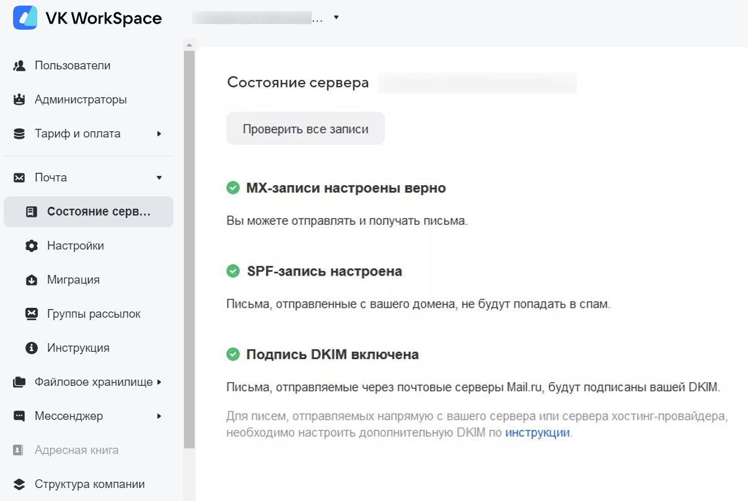748x501 pixels.
Task: Click the Почта envelope icon
Action: point(19,178)
